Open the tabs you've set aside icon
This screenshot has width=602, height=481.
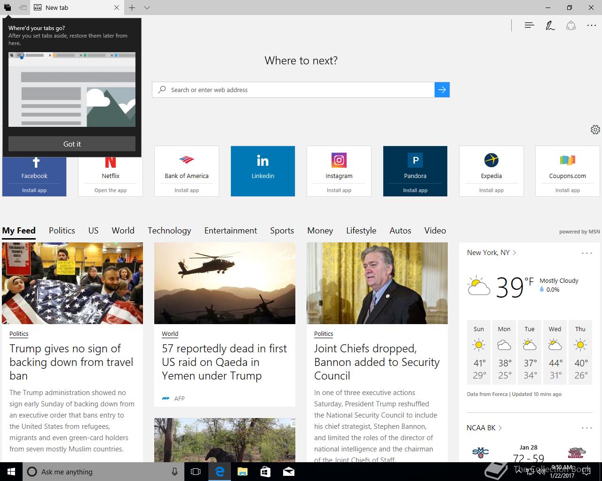[x=8, y=8]
